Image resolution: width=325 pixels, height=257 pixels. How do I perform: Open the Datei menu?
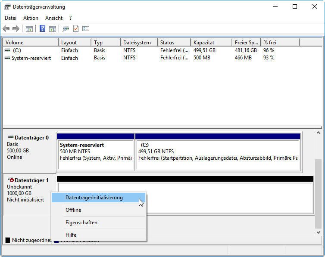tap(11, 18)
